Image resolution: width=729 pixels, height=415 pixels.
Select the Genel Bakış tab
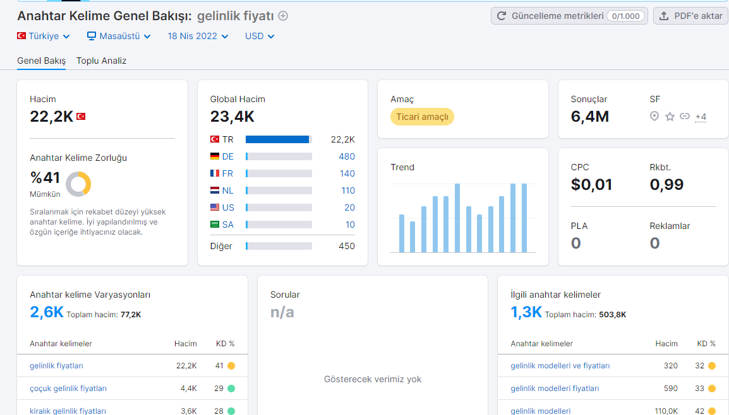coord(42,61)
